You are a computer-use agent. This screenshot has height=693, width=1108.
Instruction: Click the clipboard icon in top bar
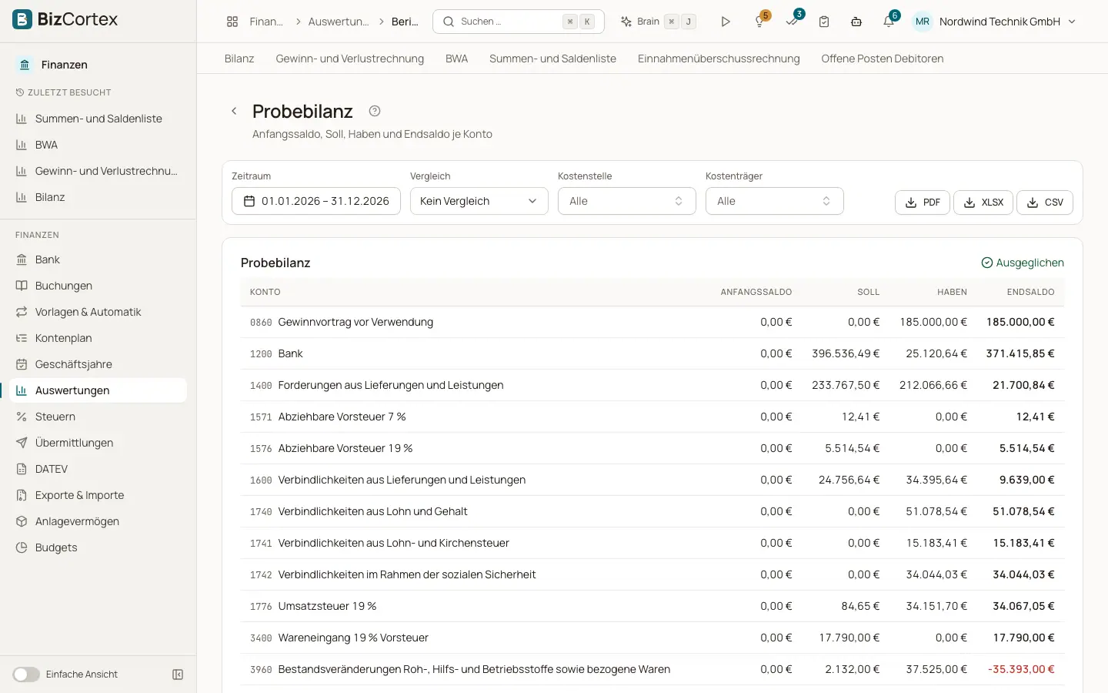(x=824, y=22)
